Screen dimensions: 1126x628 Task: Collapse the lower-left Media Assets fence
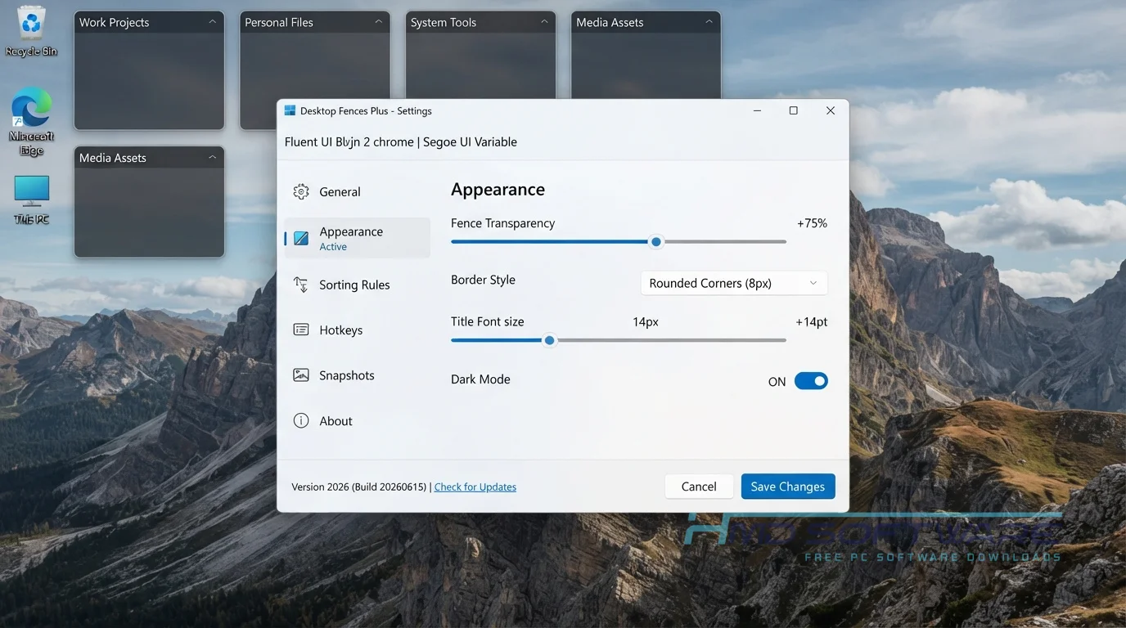pos(213,157)
